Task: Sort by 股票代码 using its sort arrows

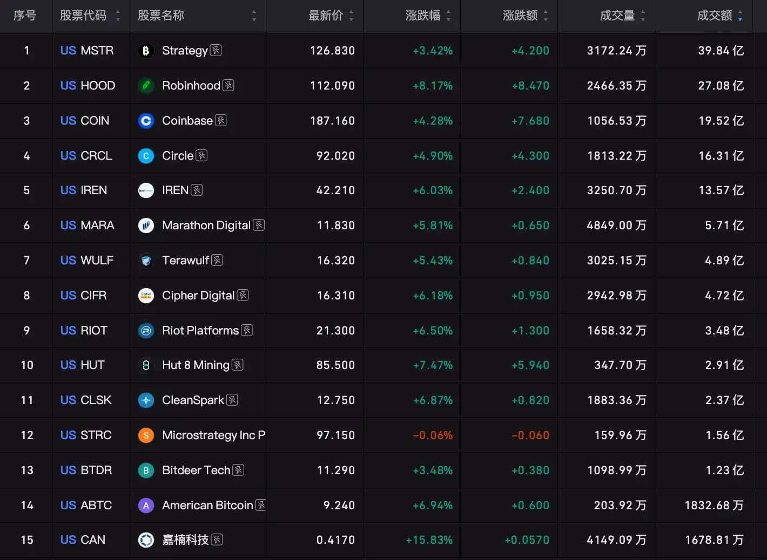Action: (x=118, y=16)
